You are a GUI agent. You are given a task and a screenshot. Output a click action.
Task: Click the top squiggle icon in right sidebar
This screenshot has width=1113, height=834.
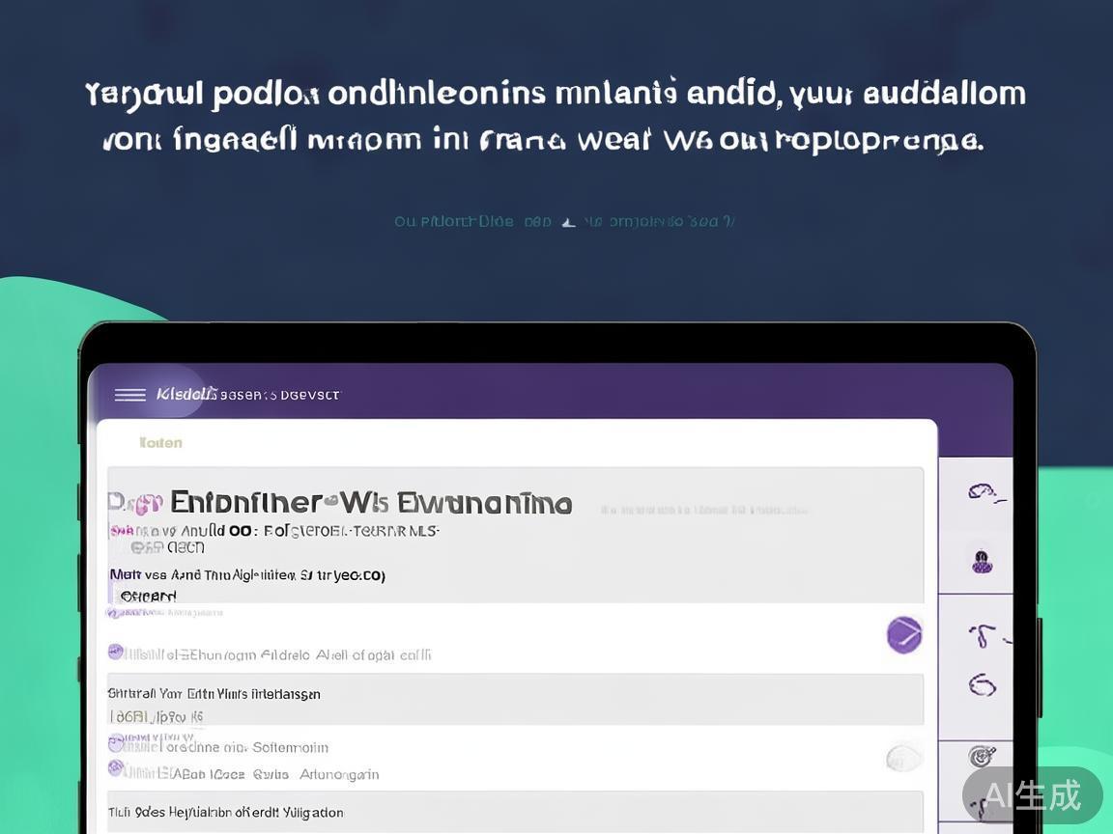click(984, 492)
